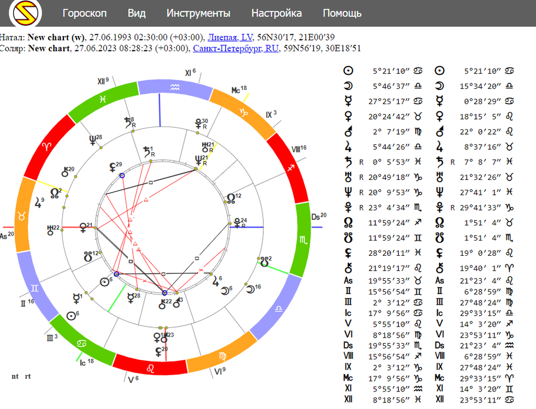The image size is (536, 409).
Task: Click the 'As 20' label on the chart
Action: pyautogui.click(x=7, y=236)
